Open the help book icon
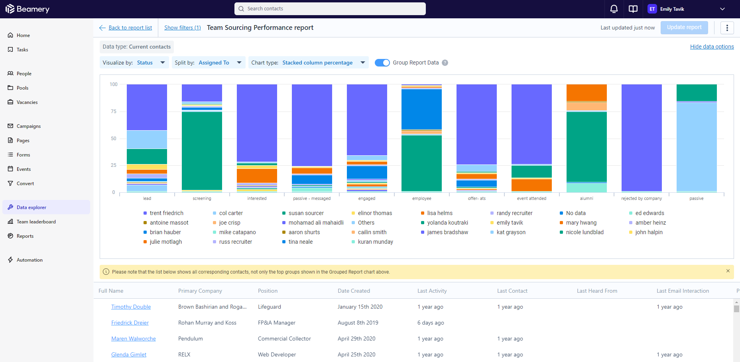This screenshot has height=362, width=740. pyautogui.click(x=633, y=9)
